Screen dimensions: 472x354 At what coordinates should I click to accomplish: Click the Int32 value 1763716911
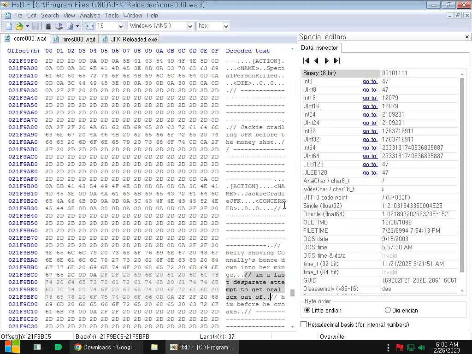(x=398, y=131)
